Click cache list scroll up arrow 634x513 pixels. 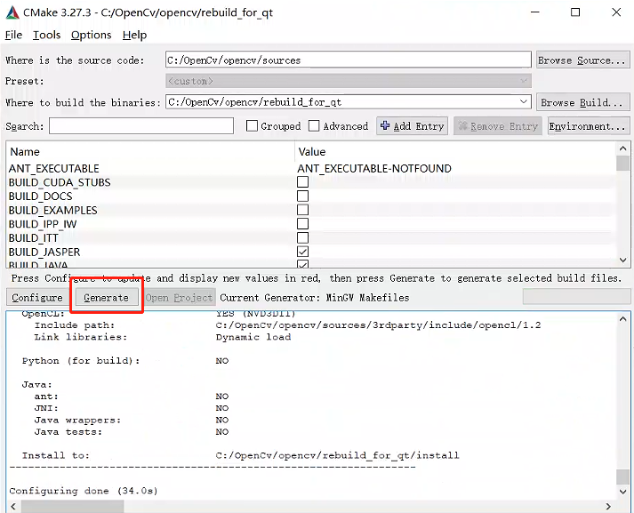(x=622, y=148)
